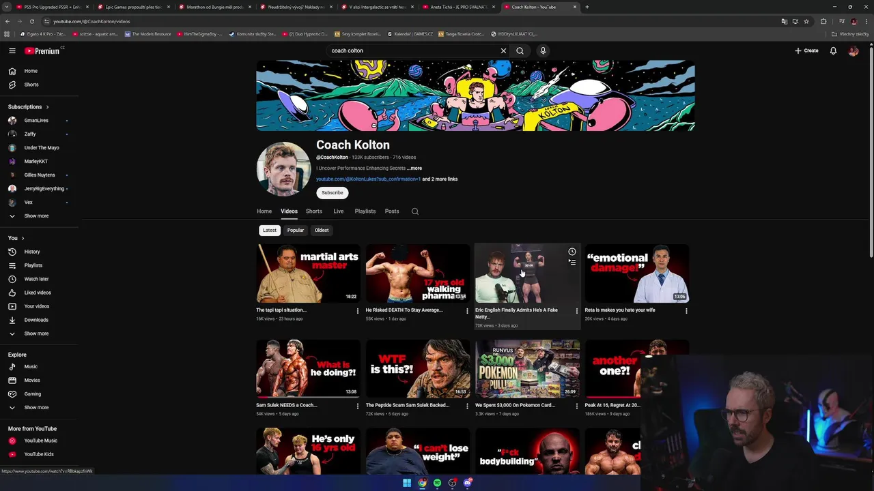
Task: Select the Videos channel tab
Action: [x=289, y=211]
